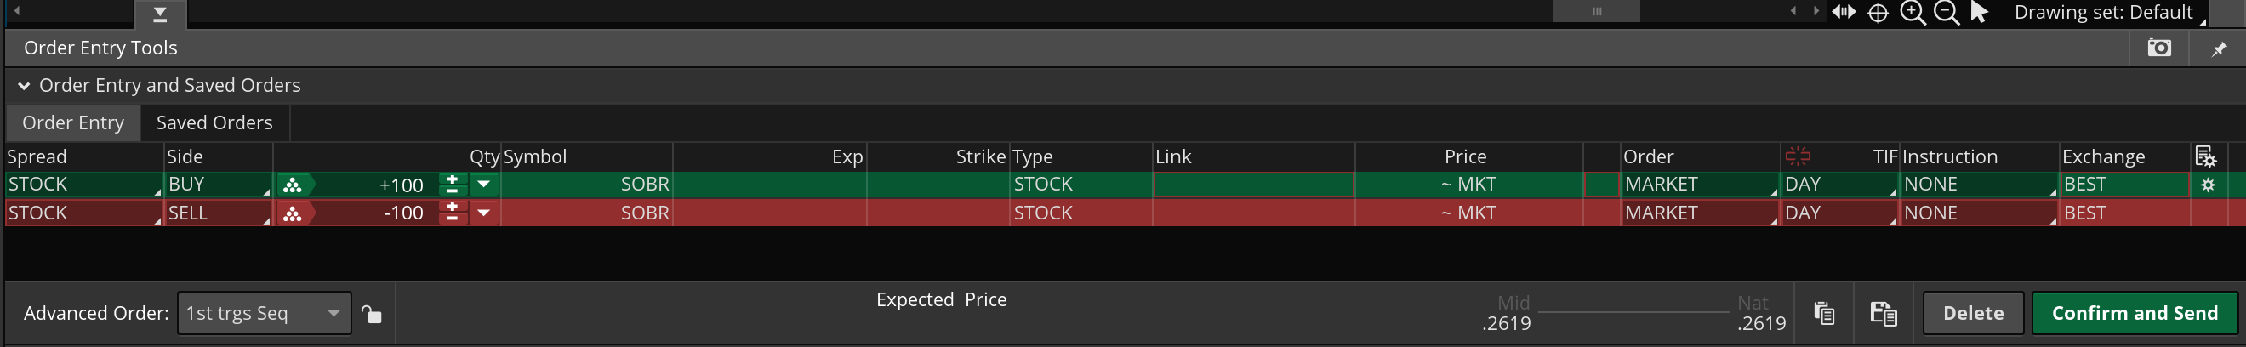The width and height of the screenshot is (2246, 347).
Task: Switch to the Saved Orders tab
Action: 214,123
